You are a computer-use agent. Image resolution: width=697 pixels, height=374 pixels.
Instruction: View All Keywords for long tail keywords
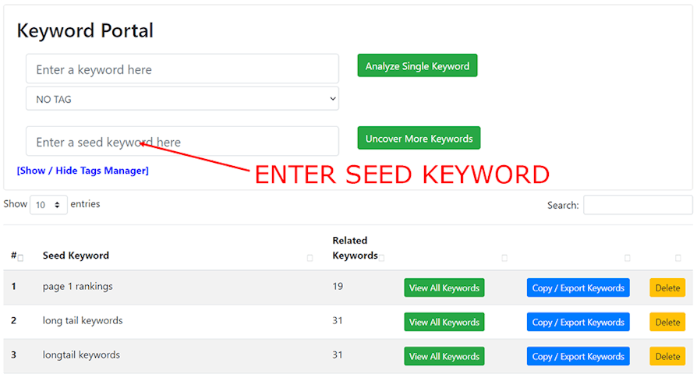[444, 322]
